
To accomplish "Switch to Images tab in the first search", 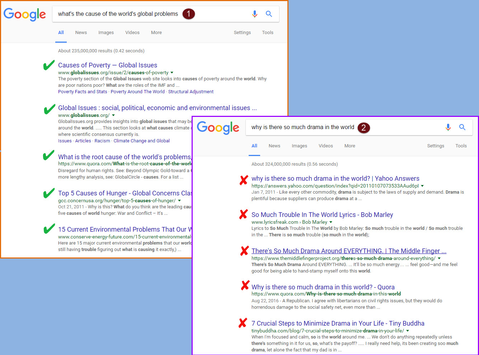I will pyautogui.click(x=106, y=33).
